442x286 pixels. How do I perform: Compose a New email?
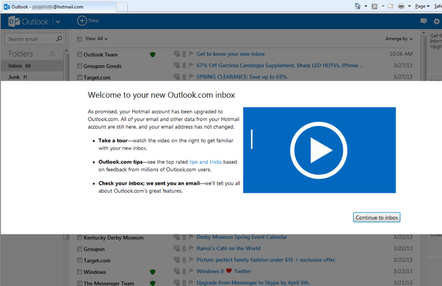click(88, 21)
